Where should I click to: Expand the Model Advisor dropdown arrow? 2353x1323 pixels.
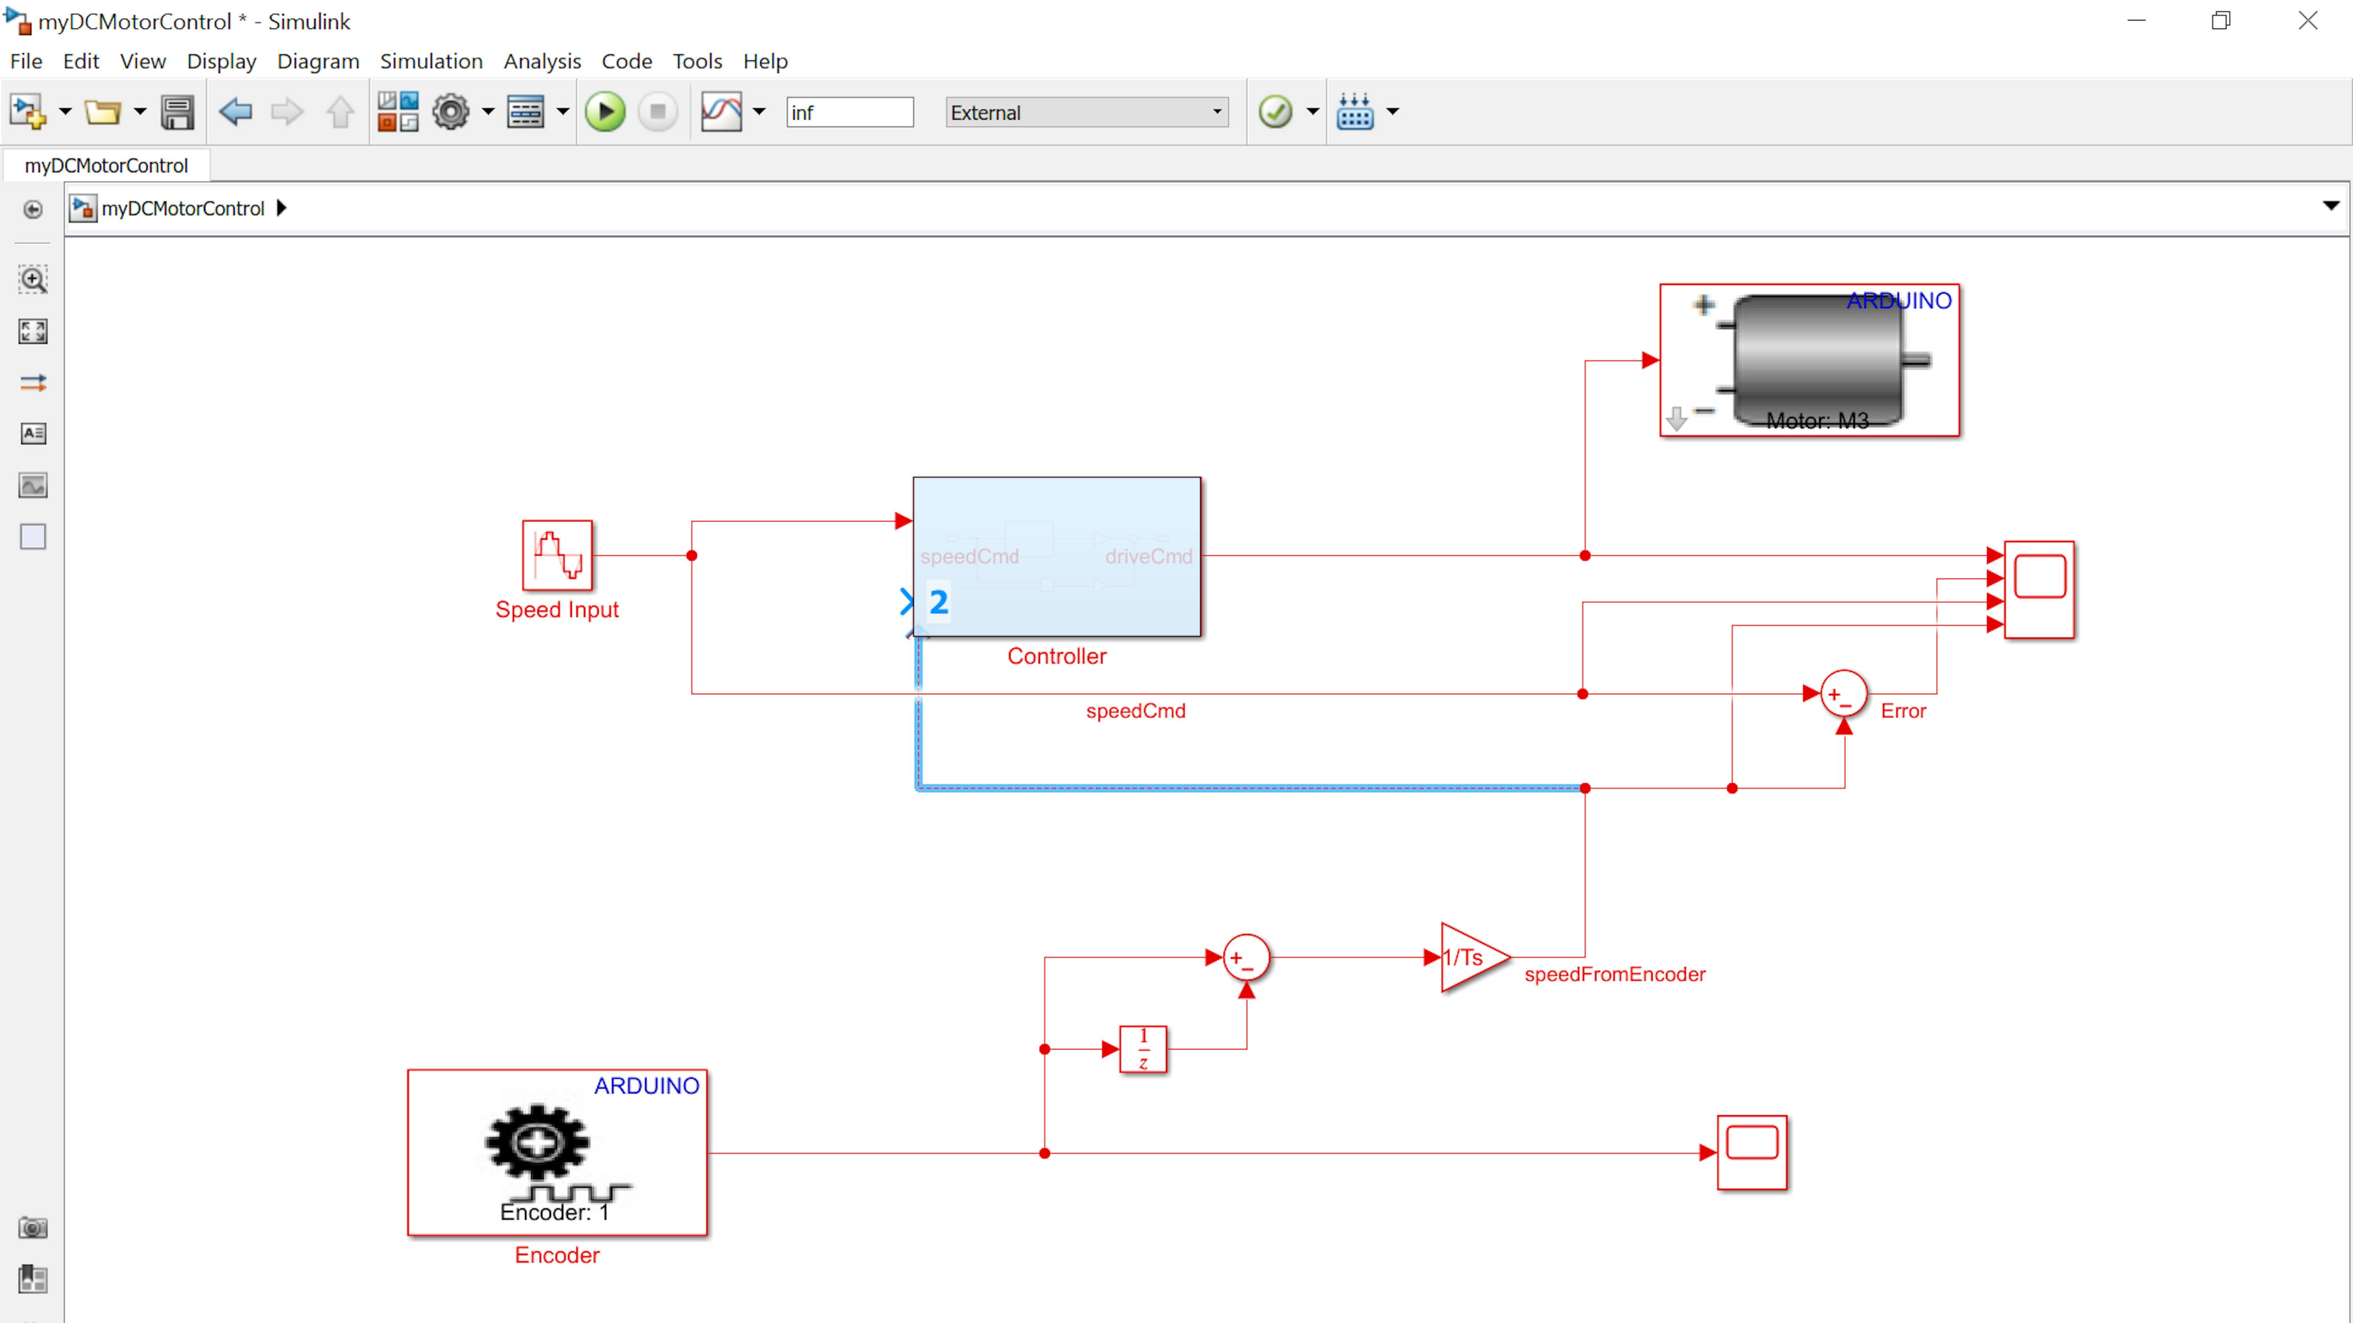pos(1313,112)
